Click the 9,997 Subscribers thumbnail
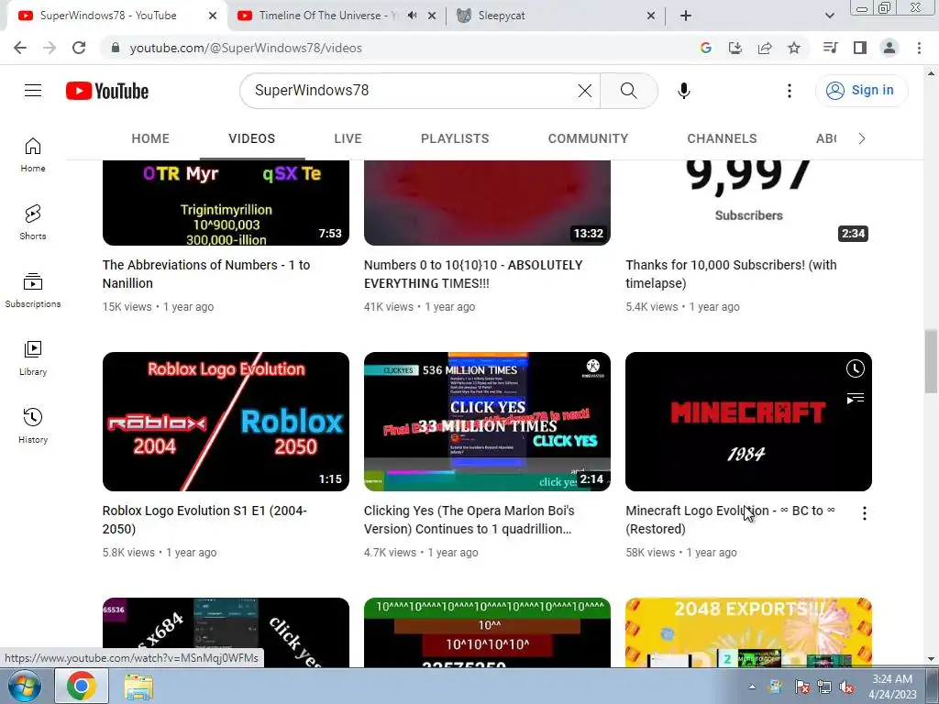Image resolution: width=939 pixels, height=704 pixels. pos(748,203)
